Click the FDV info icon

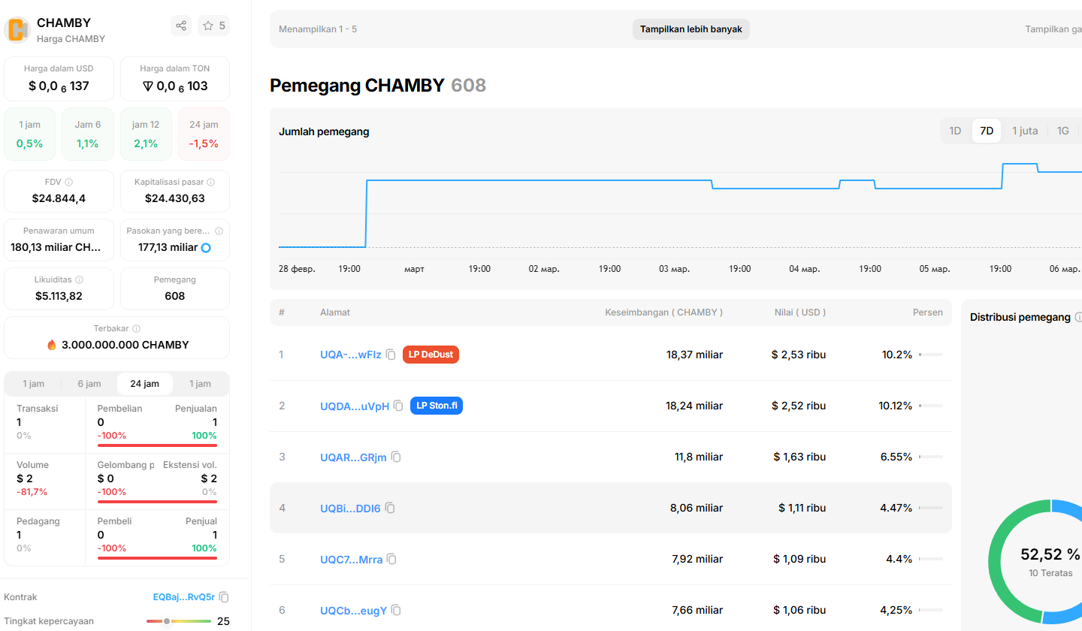pyautogui.click(x=69, y=182)
